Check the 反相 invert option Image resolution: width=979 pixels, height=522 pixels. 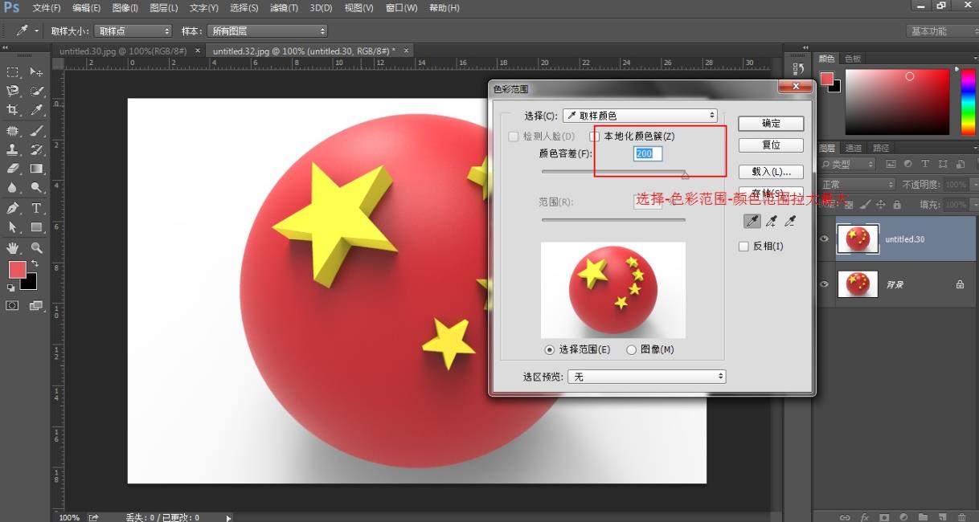click(743, 246)
